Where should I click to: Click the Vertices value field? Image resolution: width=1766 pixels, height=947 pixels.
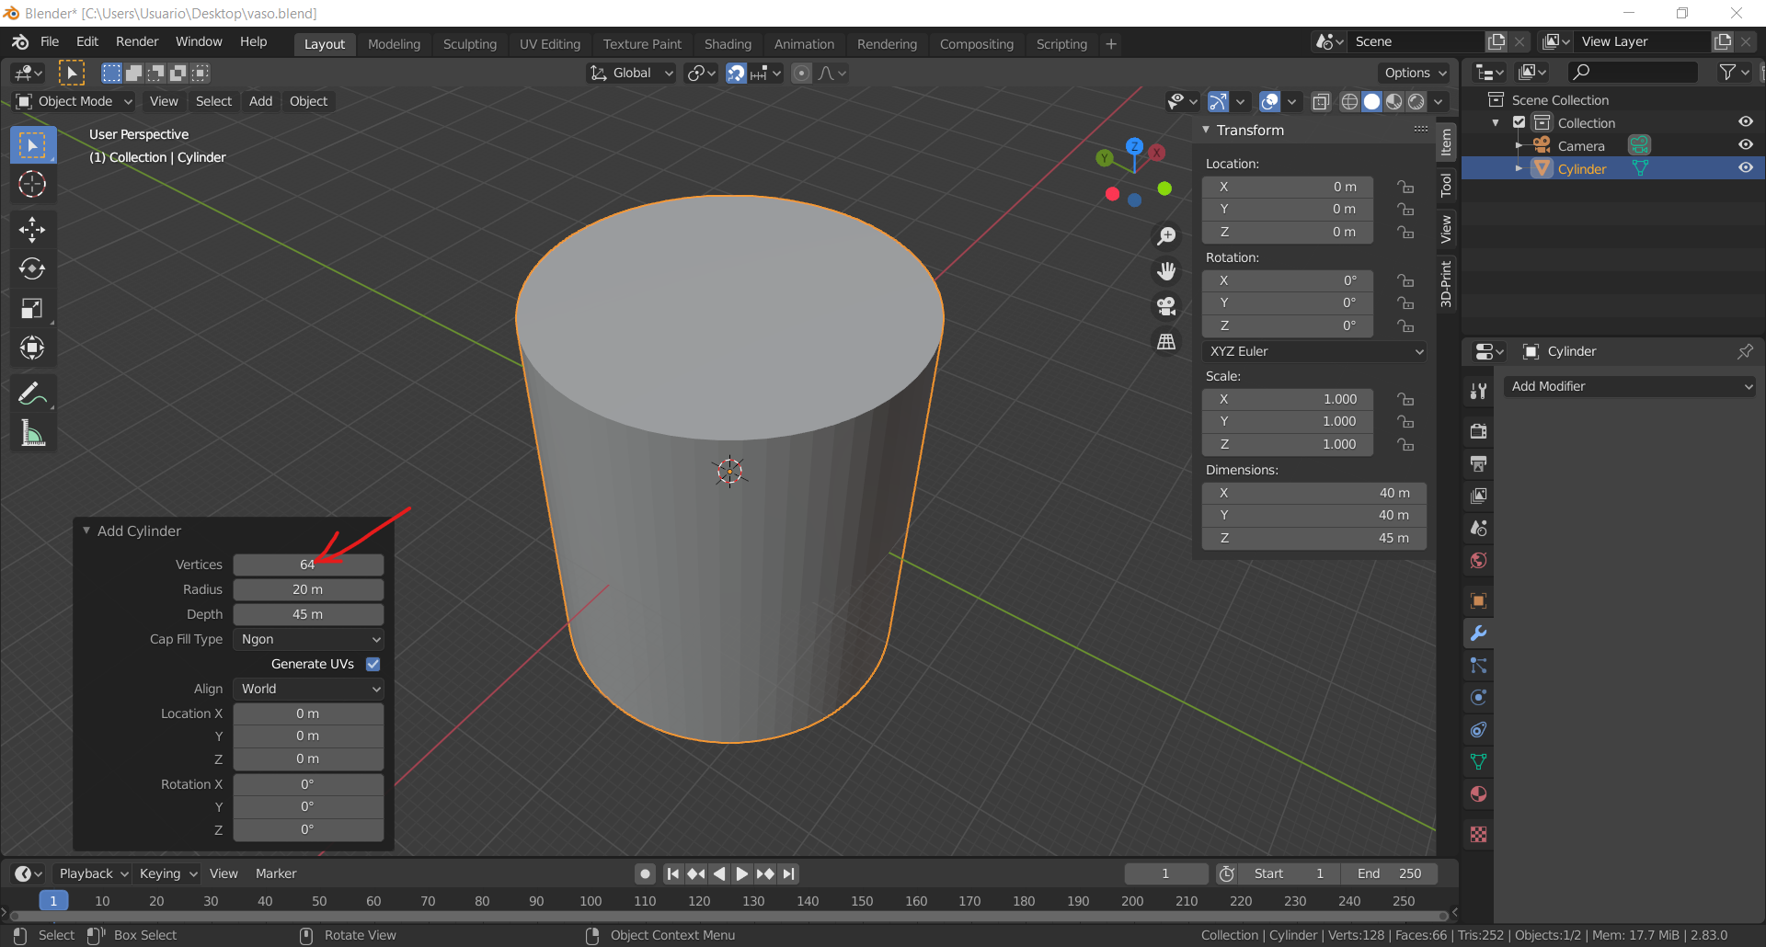(307, 565)
